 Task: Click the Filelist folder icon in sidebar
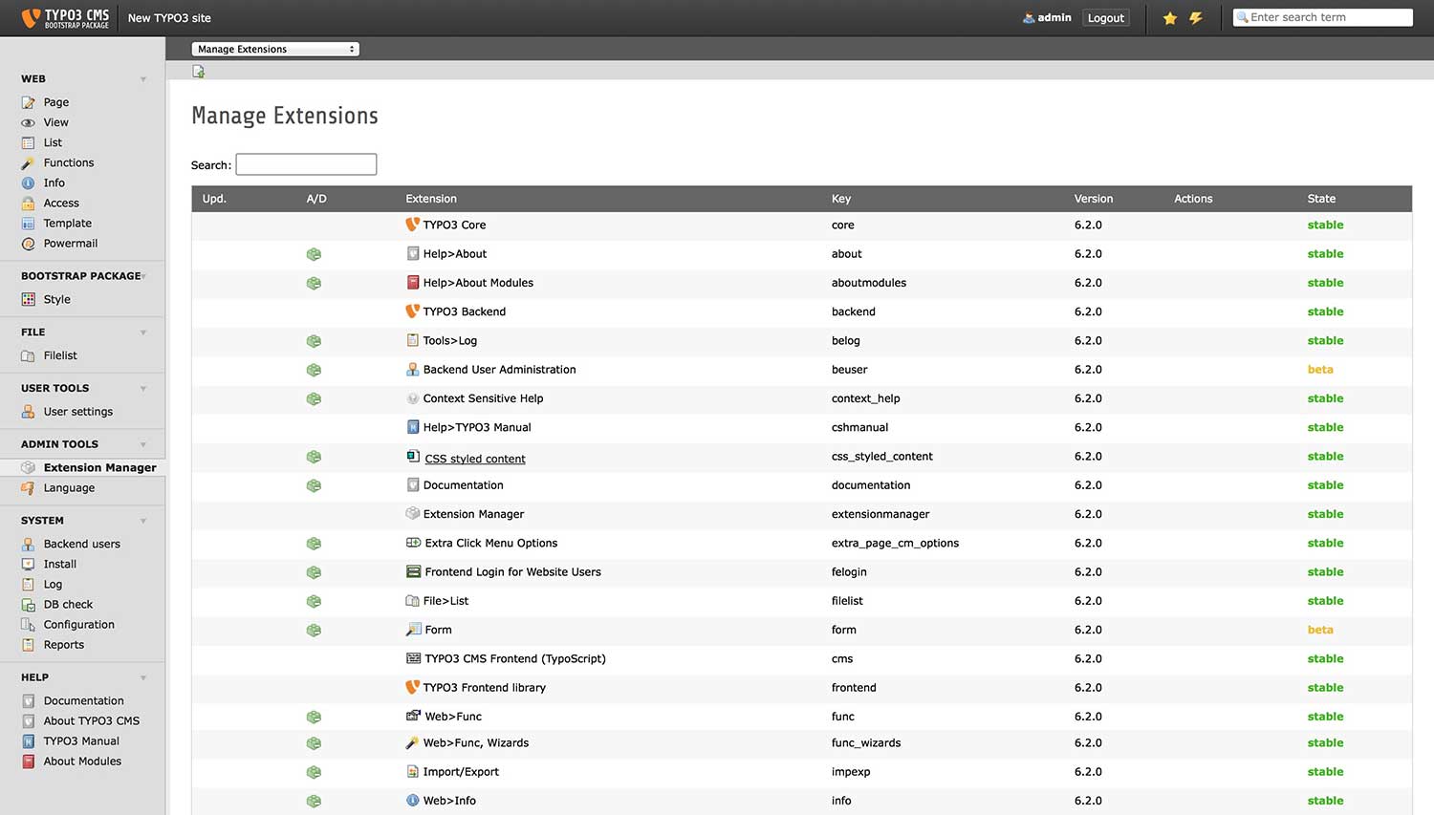29,356
